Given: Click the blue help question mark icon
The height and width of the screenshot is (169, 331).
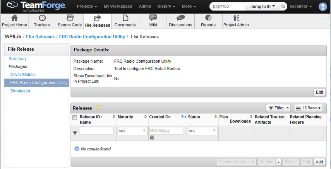Looking at the screenshot, I should 322,7.
